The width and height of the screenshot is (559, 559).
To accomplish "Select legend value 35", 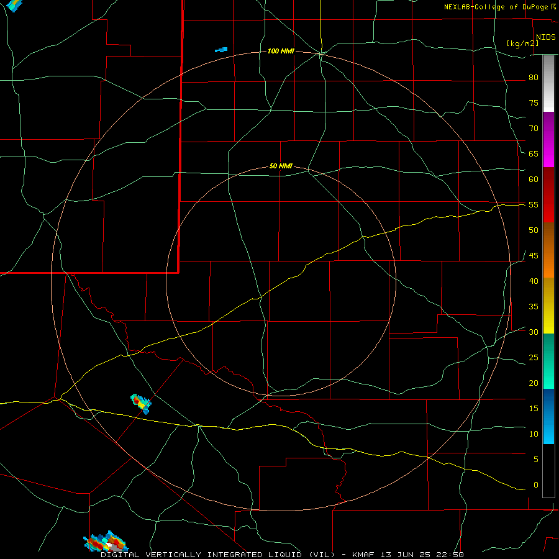I will (534, 307).
